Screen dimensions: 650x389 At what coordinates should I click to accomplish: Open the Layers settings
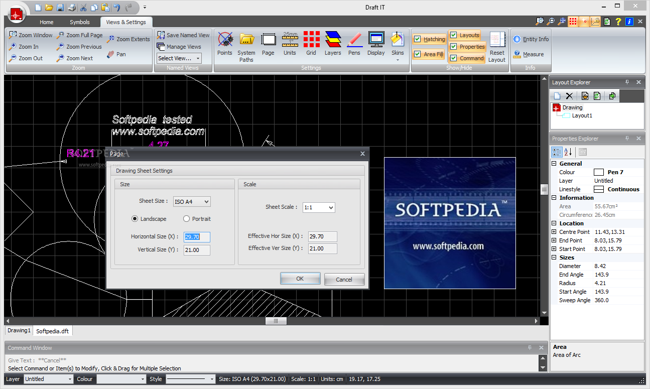tap(333, 44)
